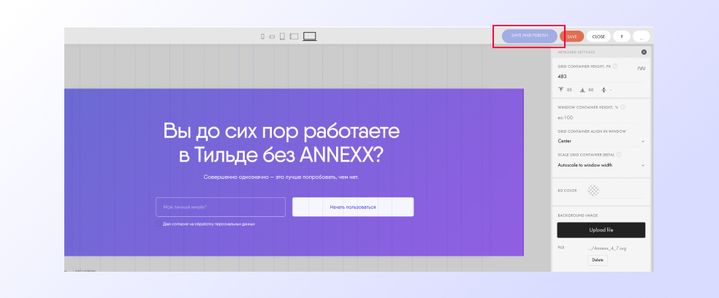Viewport: 719px width, 298px height.
Task: Click the file name Annexx_4_7.svg
Action: pos(607,248)
